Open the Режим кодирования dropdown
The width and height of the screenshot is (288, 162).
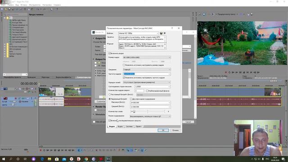pyautogui.click(x=150, y=116)
